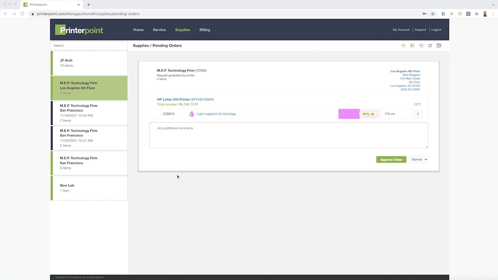This screenshot has height=280, width=498.
Task: Click the schedule/calendar icon in toolbar
Action: pyautogui.click(x=421, y=45)
